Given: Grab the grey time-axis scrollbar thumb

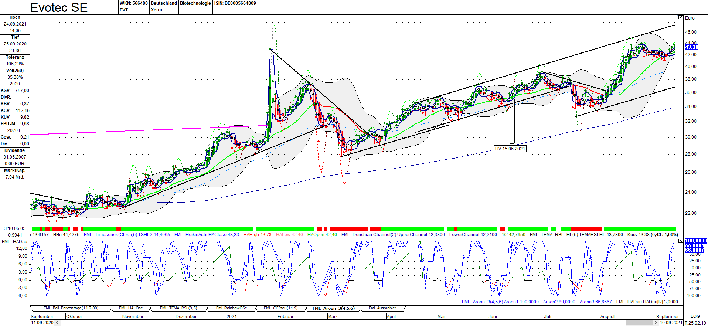Looking at the screenshot, I should pos(639,323).
